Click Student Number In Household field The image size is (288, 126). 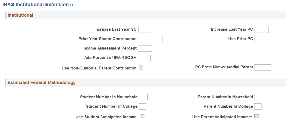[143, 97]
